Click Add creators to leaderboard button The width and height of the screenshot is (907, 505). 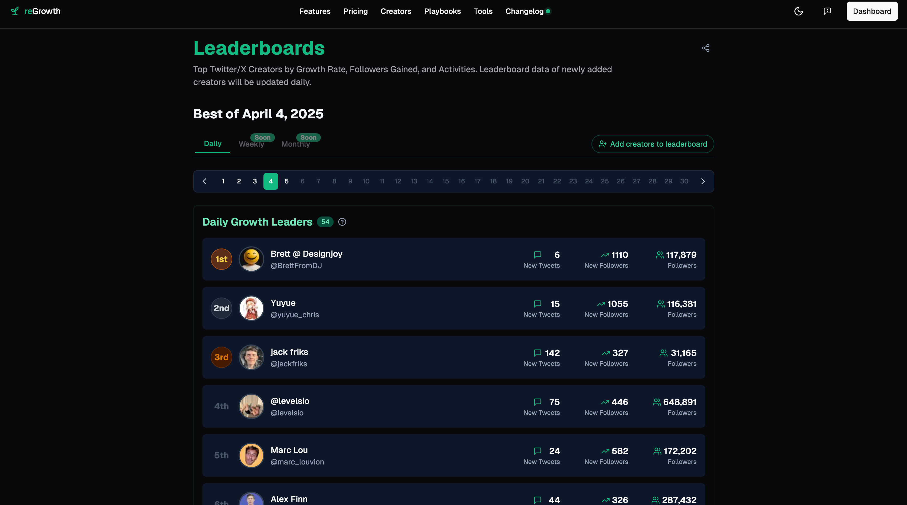[x=652, y=144]
